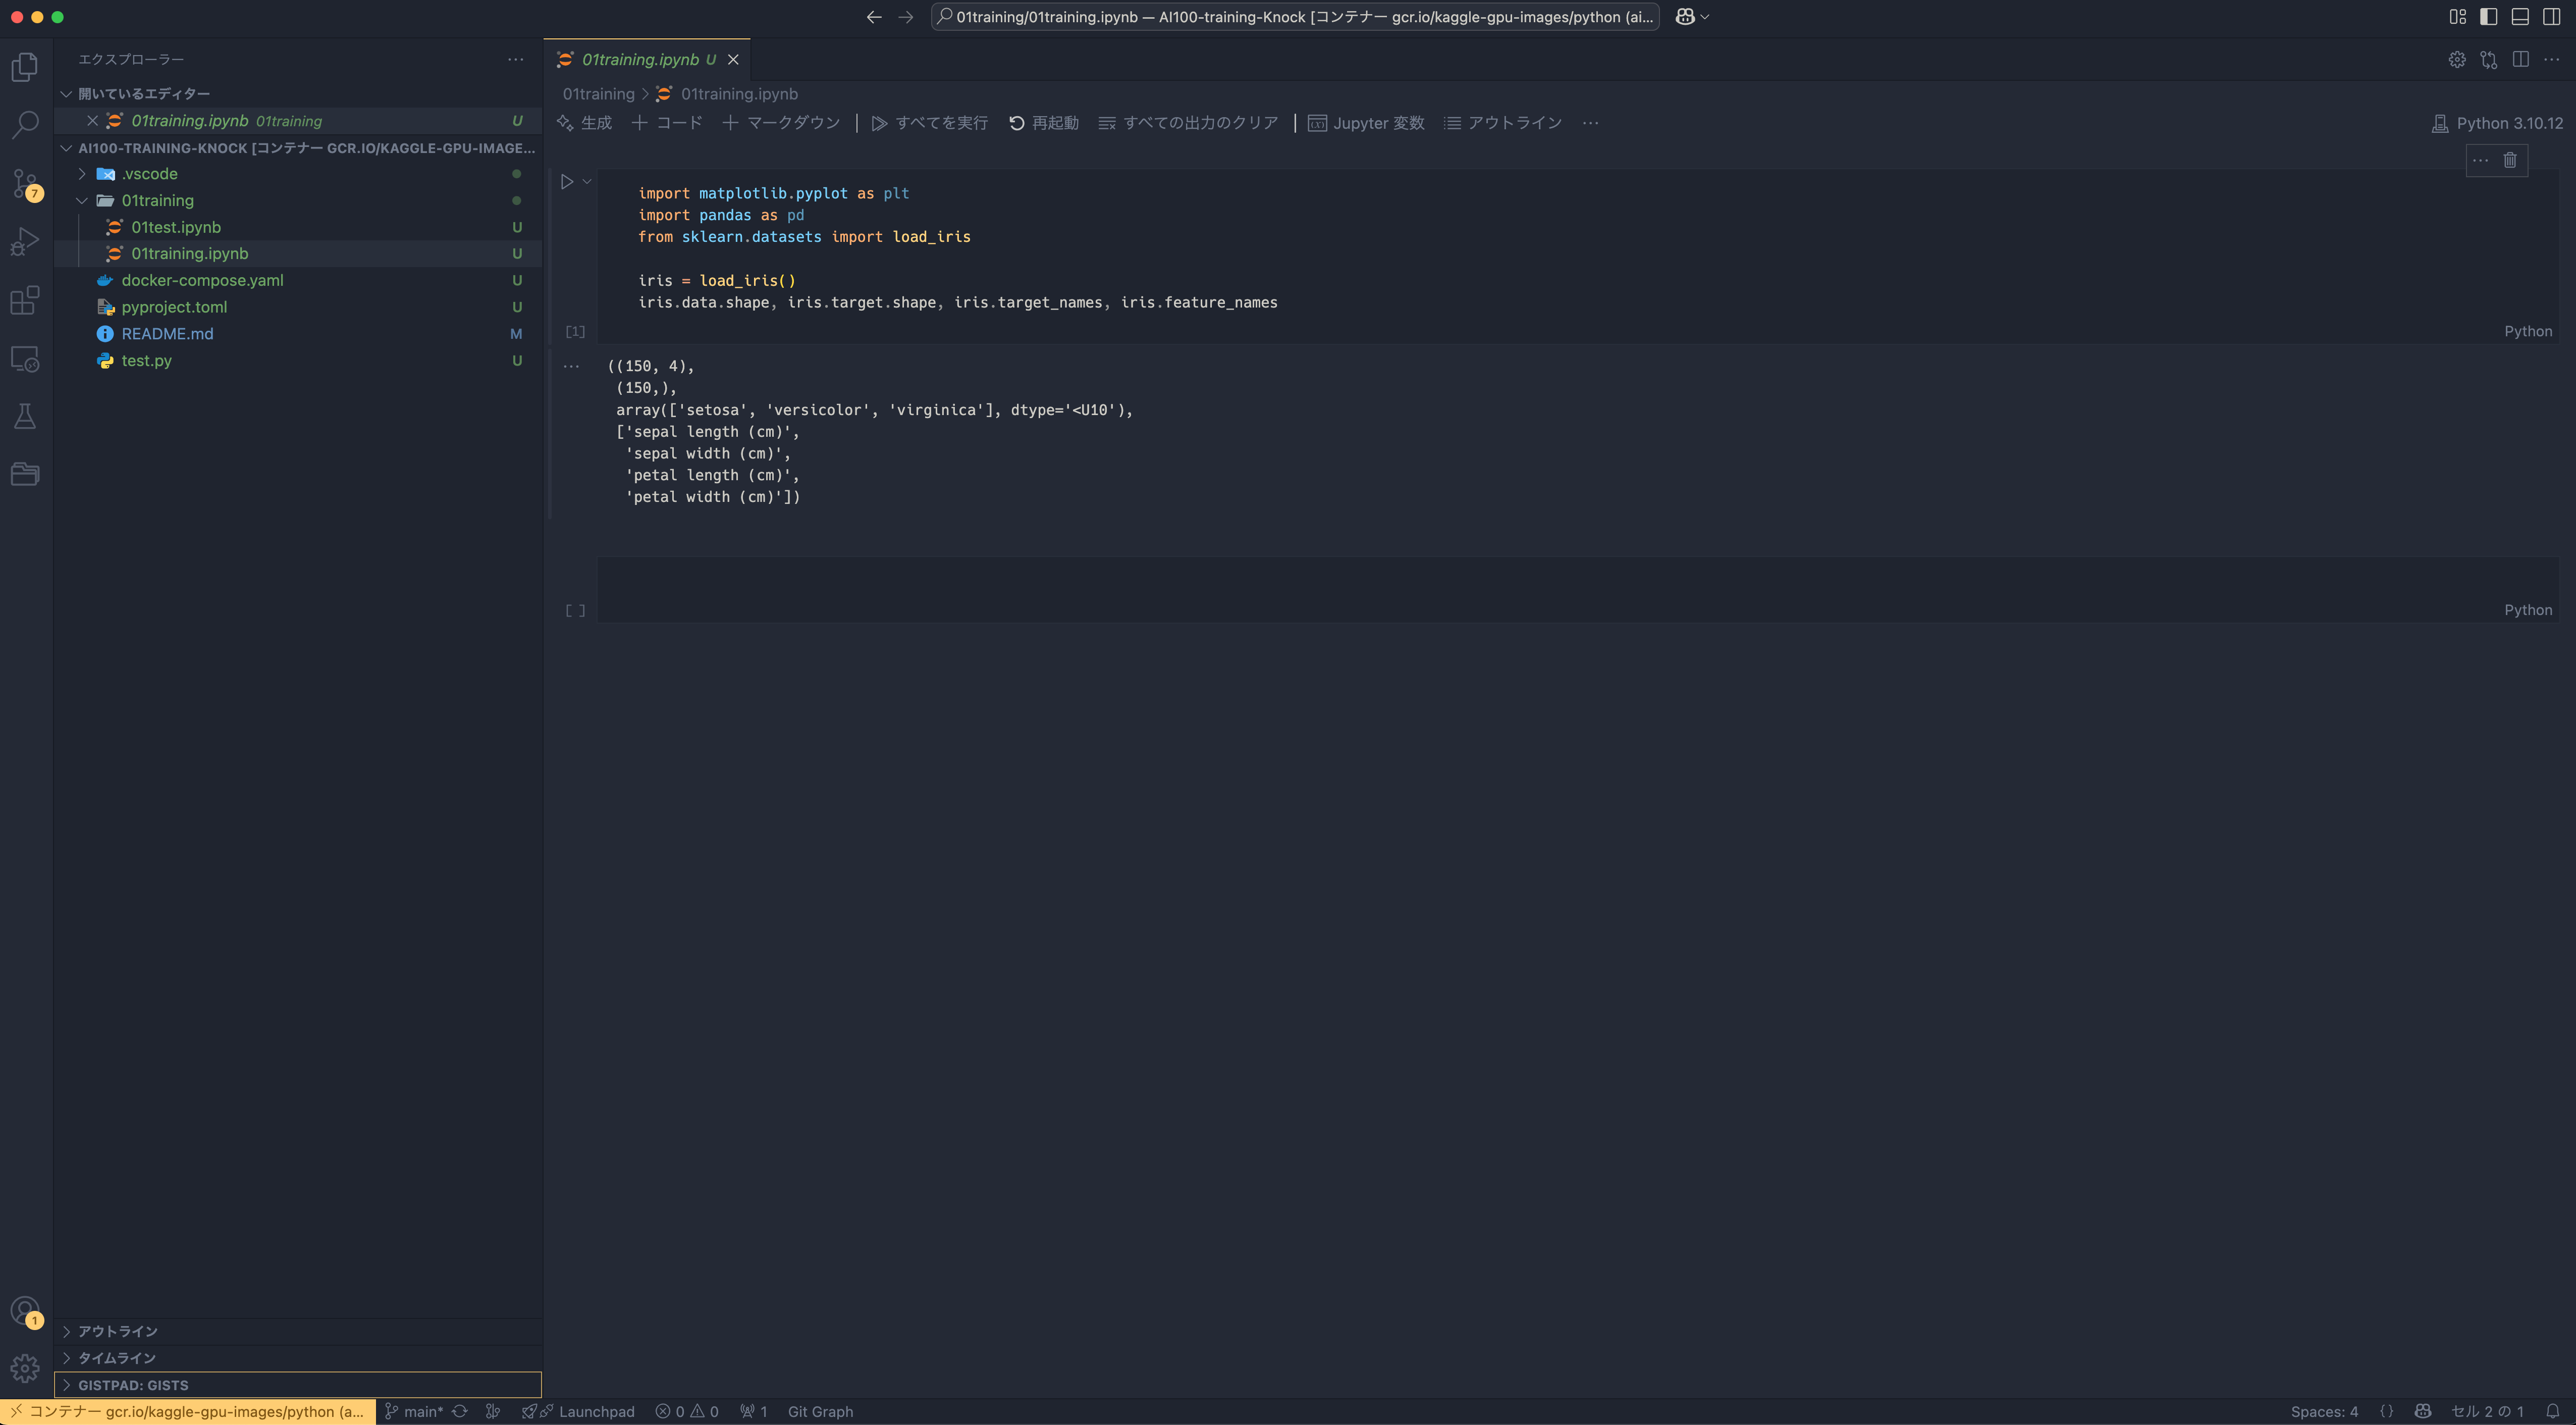Open the Run and Debug view
The image size is (2576, 1425).
pyautogui.click(x=25, y=242)
